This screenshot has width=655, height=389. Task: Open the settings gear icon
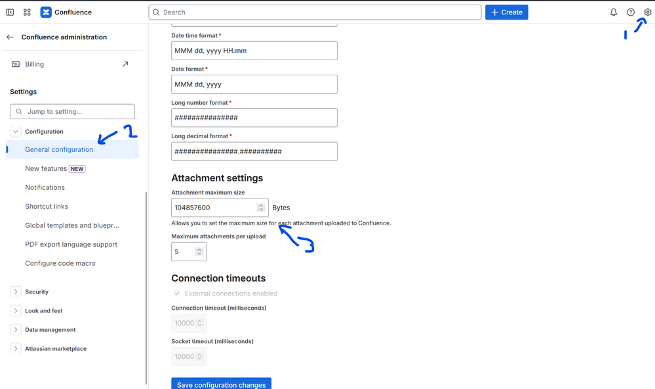click(x=648, y=12)
